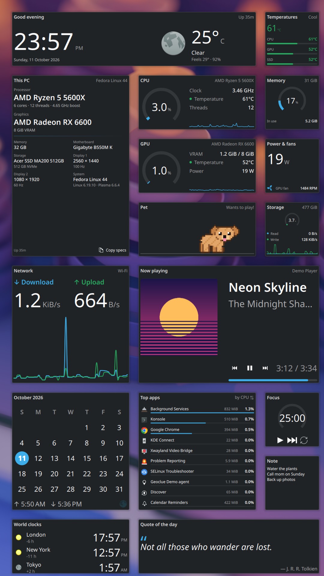The width and height of the screenshot is (324, 576).
Task: Select the Xwayland Video Bridge icon
Action: click(x=144, y=451)
